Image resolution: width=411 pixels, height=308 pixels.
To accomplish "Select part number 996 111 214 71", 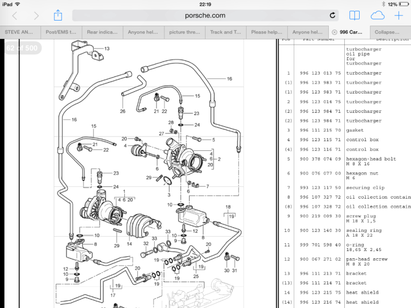I will click(x=320, y=283).
